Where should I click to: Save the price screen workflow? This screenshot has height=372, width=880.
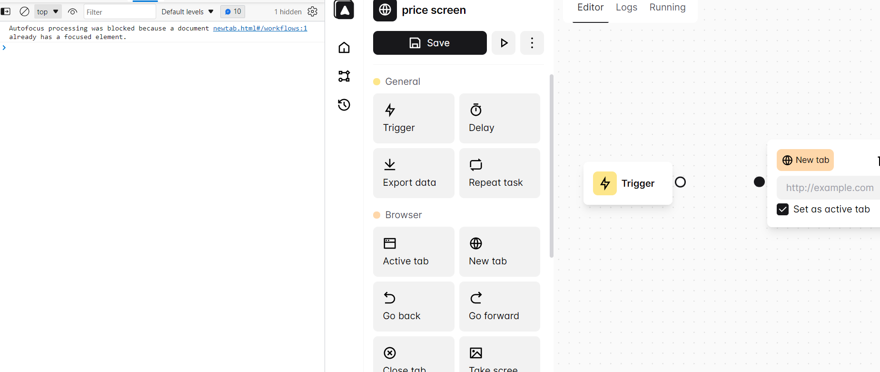click(x=429, y=43)
